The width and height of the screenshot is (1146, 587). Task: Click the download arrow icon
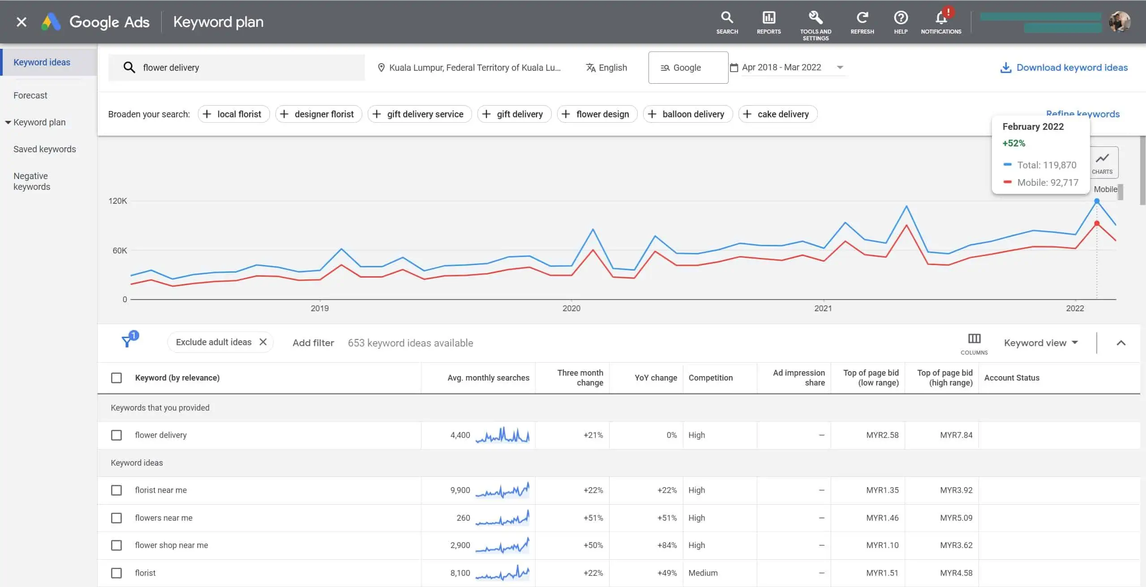[1006, 68]
